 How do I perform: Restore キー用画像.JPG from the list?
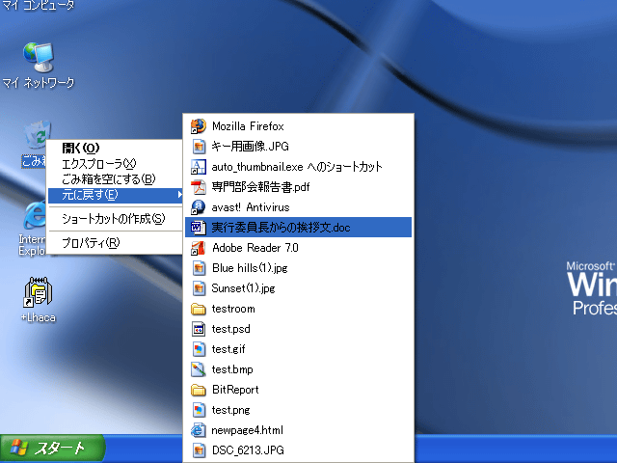point(298,147)
